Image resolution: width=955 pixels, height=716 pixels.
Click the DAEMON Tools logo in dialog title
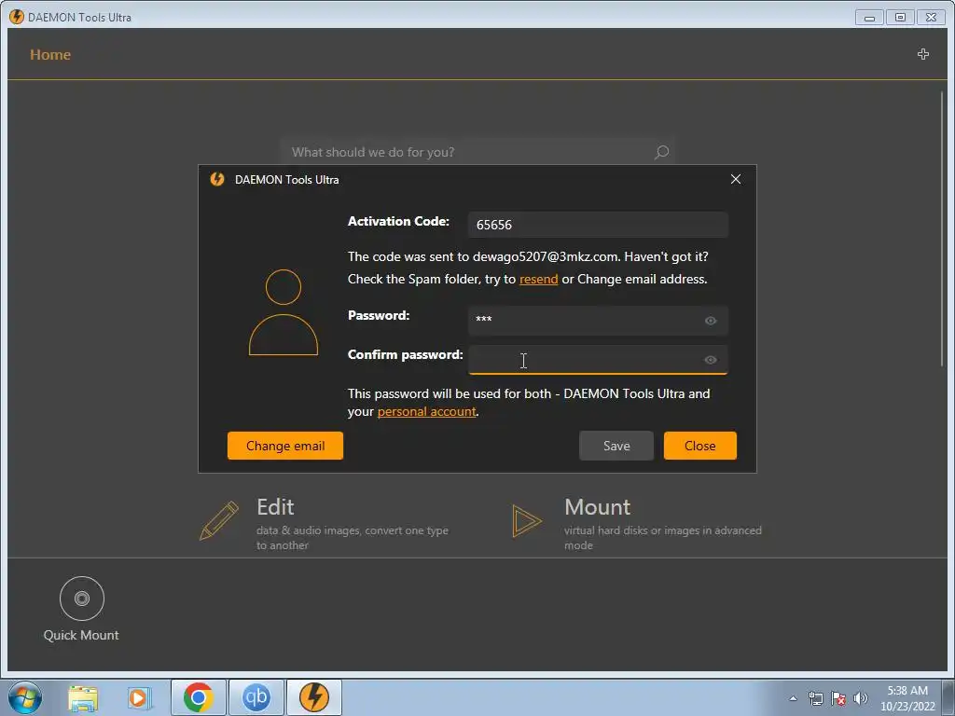pyautogui.click(x=216, y=179)
